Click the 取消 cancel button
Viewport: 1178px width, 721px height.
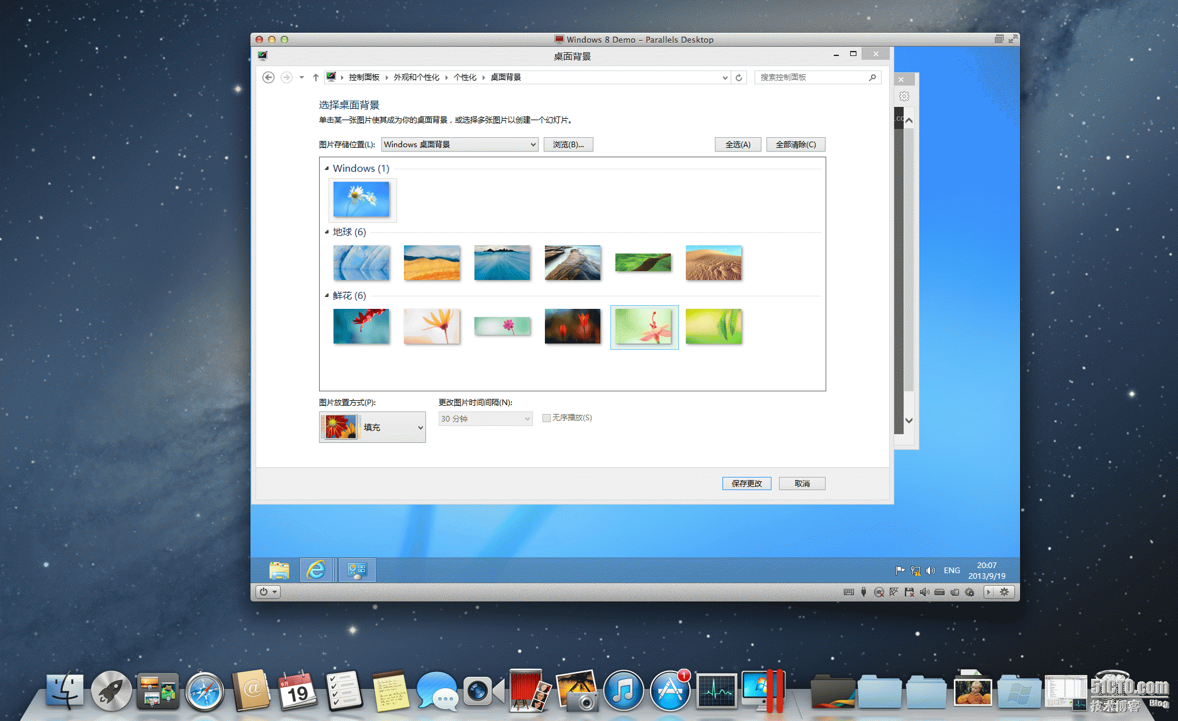802,483
